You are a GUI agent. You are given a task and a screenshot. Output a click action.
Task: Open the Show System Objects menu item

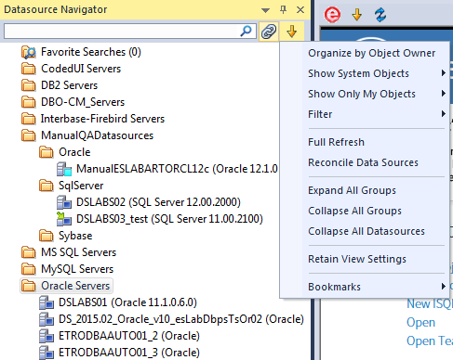(x=358, y=73)
